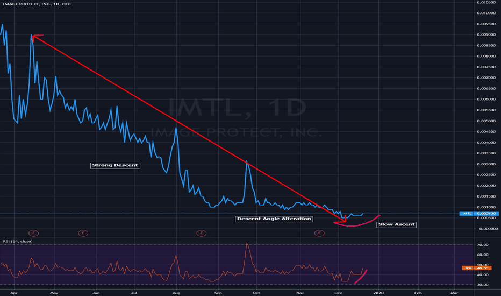501x296 pixels.
Task: Click the earnings marker between May and Jun
Action: point(83,233)
